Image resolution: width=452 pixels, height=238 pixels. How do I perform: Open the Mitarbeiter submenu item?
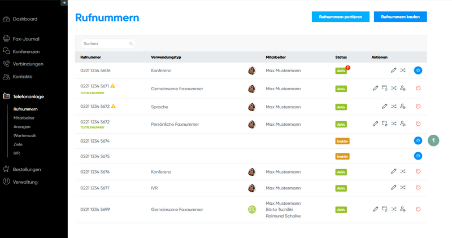24,118
